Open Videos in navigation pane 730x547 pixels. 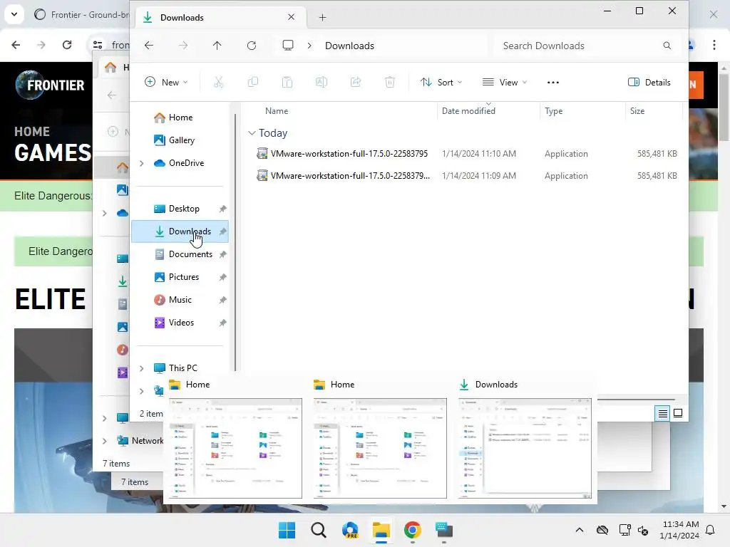(180, 323)
